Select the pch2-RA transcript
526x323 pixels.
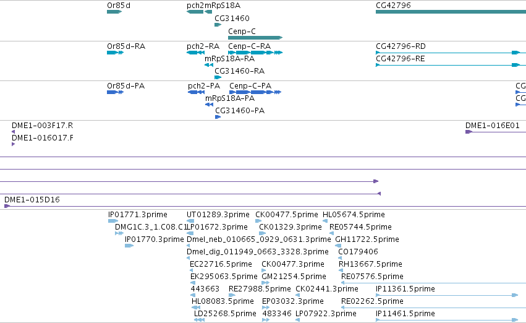[x=195, y=53]
